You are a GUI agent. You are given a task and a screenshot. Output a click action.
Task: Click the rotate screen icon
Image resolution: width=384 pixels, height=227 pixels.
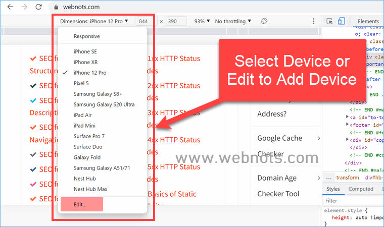coord(264,21)
